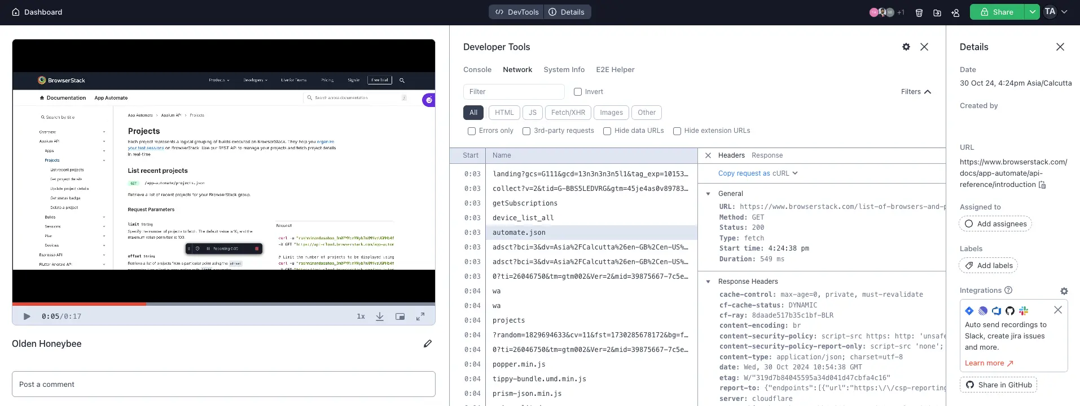Enable the Errors only checkbox
The width and height of the screenshot is (1080, 406).
coord(472,131)
